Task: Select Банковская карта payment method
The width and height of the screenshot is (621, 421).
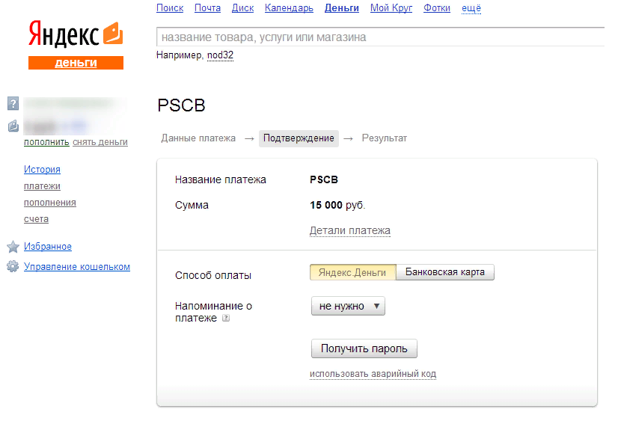Action: [x=445, y=272]
